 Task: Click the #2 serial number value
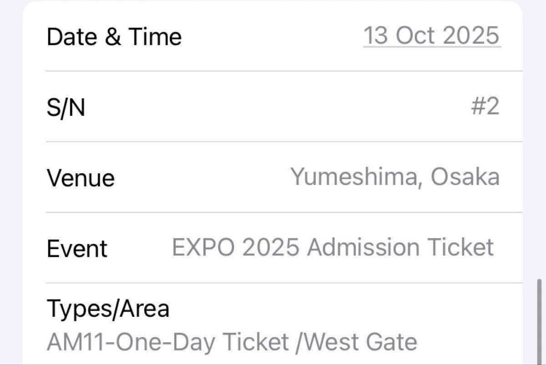pyautogui.click(x=485, y=107)
